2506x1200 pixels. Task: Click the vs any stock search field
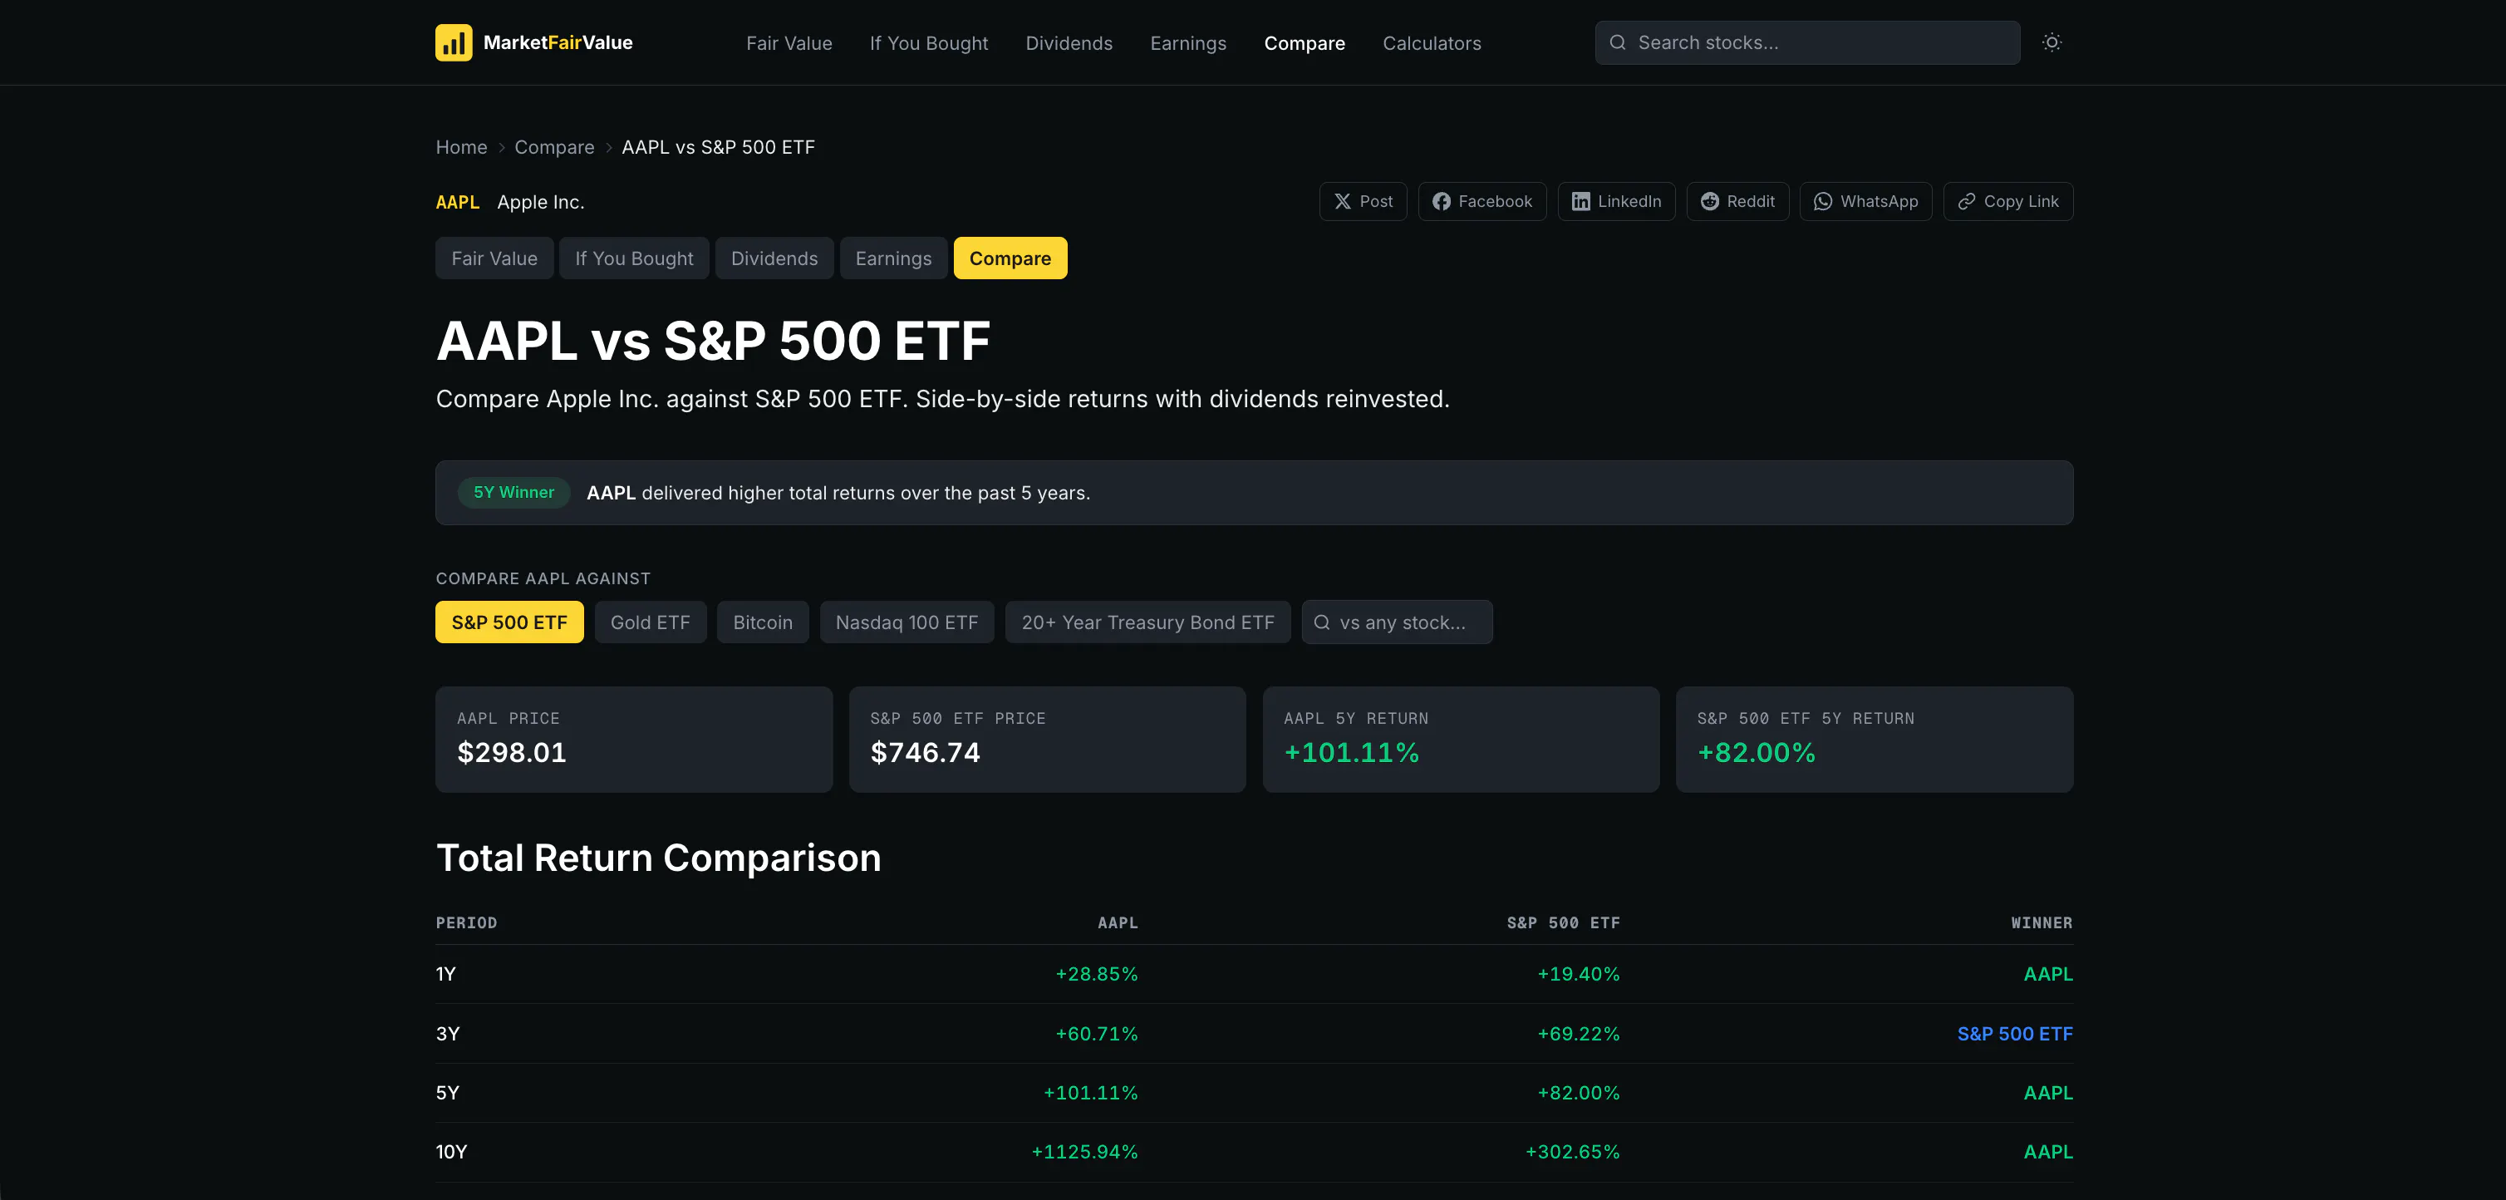click(x=1397, y=623)
